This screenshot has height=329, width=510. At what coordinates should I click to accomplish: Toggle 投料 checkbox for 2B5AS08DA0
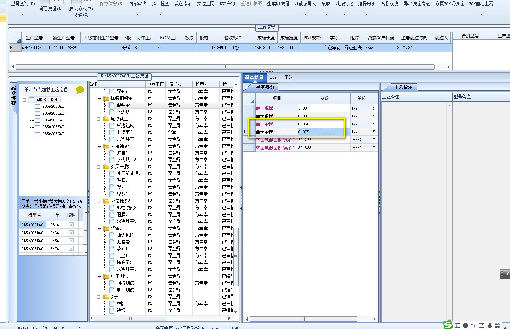tap(71, 233)
